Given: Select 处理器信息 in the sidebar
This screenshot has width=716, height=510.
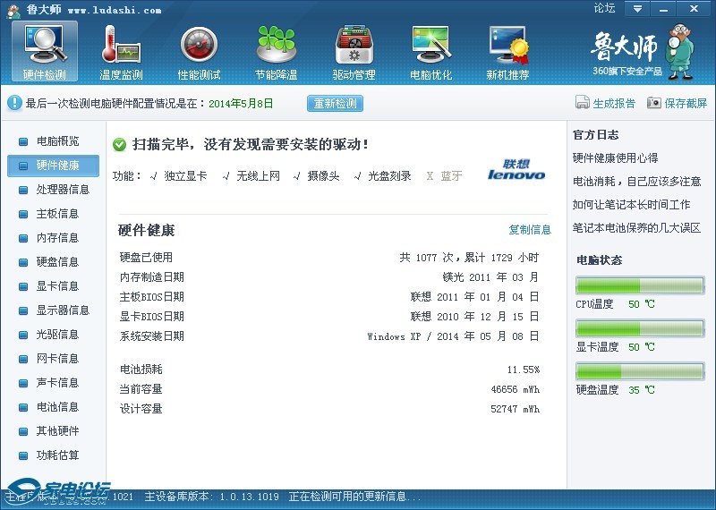Looking at the screenshot, I should 63,190.
